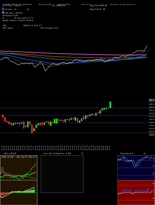The width and height of the screenshot is (155, 205).
Task: Click the MunafaSutra.com watermark link
Action: 130,4
